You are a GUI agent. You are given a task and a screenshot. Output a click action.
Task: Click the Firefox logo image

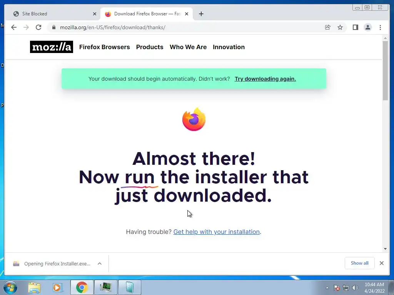tap(194, 119)
